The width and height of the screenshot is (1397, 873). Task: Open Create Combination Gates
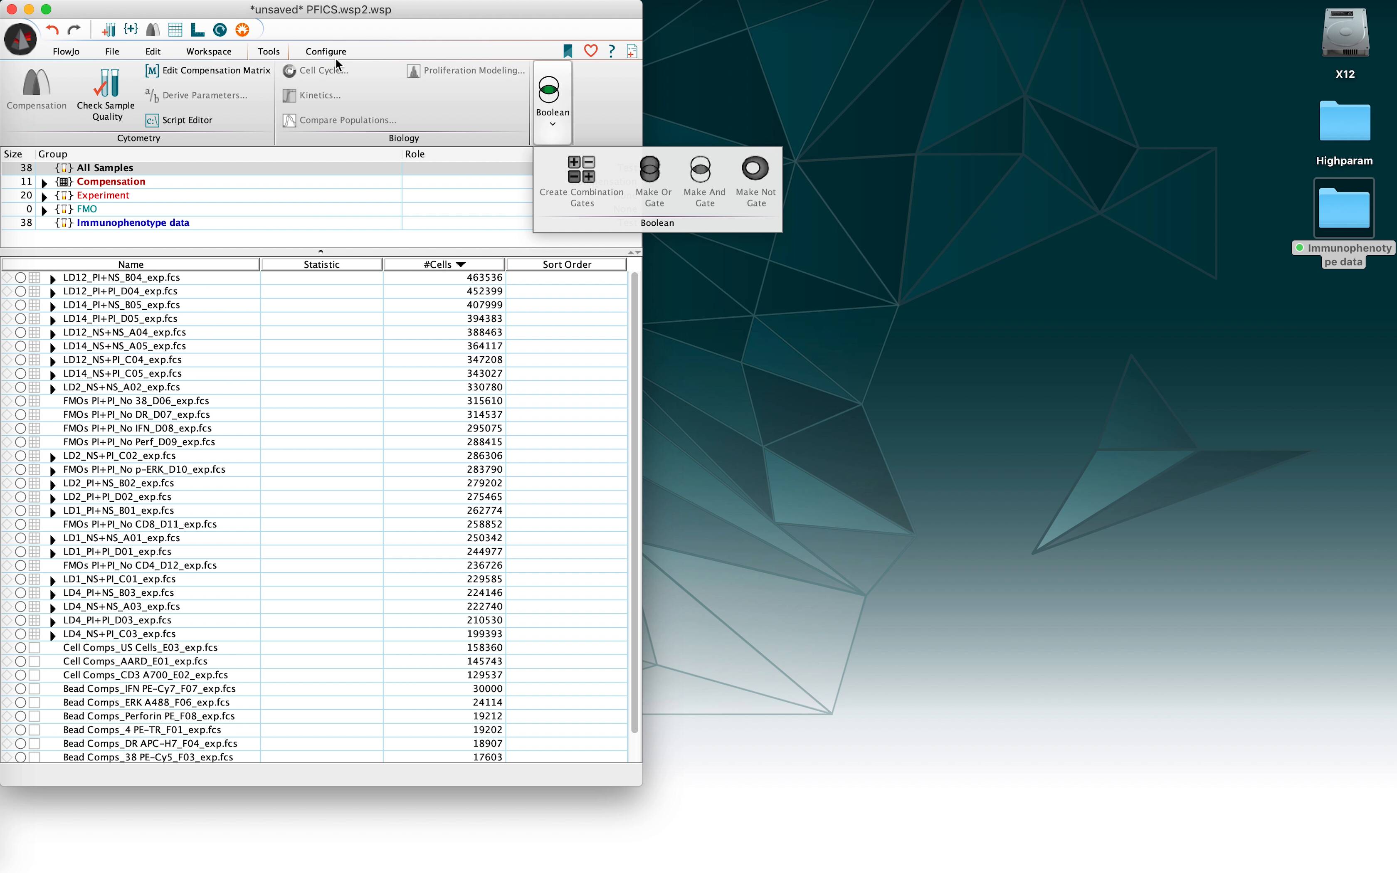[x=581, y=170]
